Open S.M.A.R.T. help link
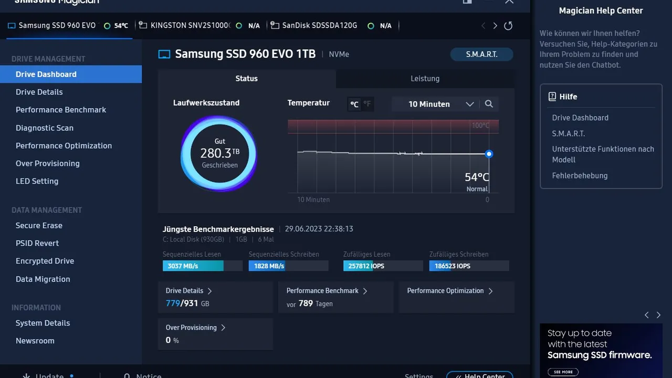Screen dimensions: 672x378 (x=569, y=133)
